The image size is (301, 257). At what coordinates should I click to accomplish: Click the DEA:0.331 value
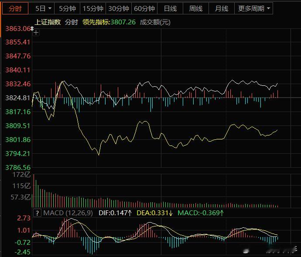click(x=154, y=213)
